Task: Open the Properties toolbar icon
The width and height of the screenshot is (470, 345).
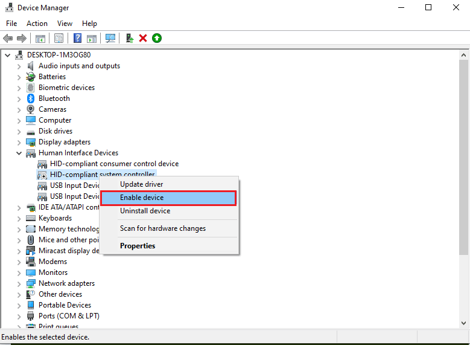Action: 59,39
